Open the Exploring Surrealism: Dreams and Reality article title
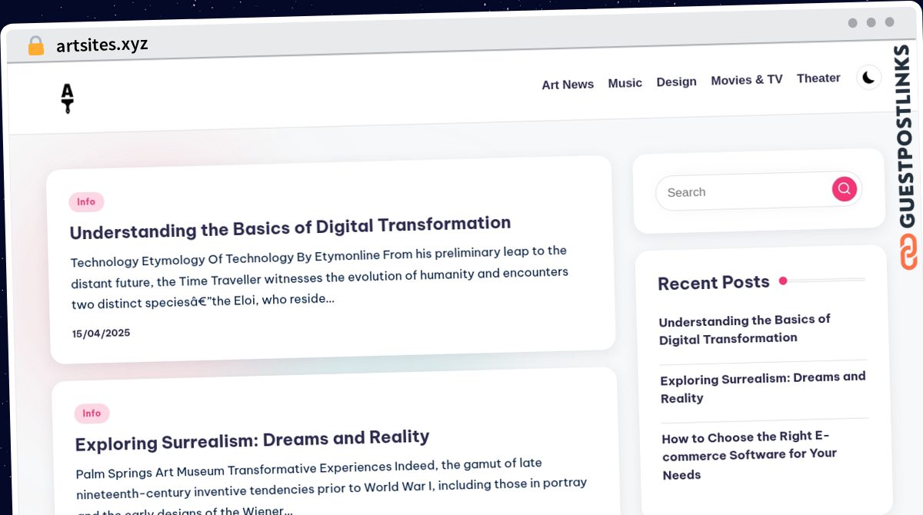The image size is (923, 515). coord(252,440)
